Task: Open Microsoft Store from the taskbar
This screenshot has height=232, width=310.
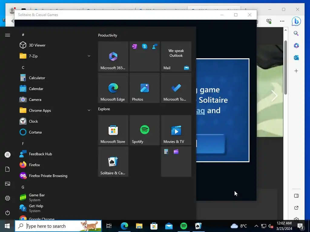Action: pos(154,226)
